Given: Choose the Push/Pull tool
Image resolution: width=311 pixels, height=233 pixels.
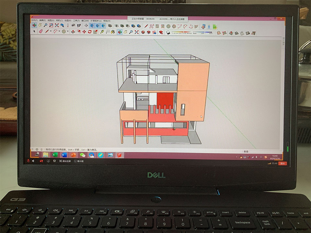Looking at the screenshot, I should click(73, 32).
